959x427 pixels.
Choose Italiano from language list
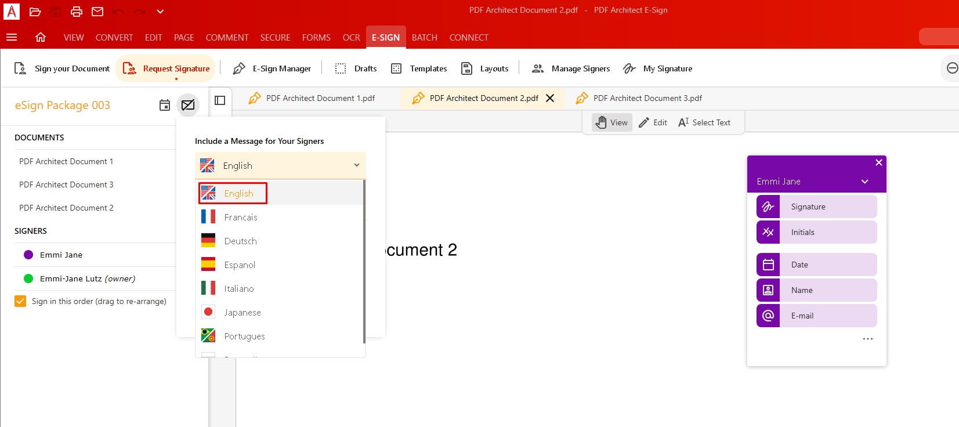click(x=280, y=288)
